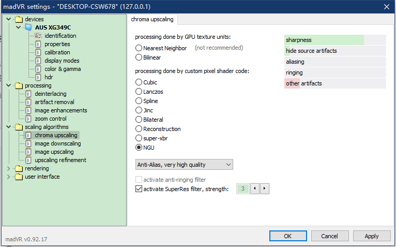Click the aliasing rating bar

(x=335, y=62)
